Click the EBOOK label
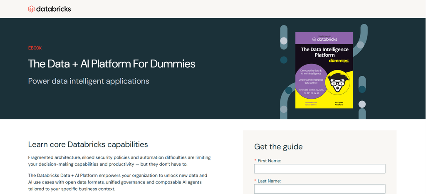 pos(35,48)
